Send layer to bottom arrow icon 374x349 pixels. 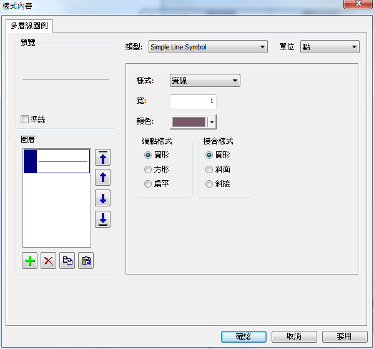point(103,219)
